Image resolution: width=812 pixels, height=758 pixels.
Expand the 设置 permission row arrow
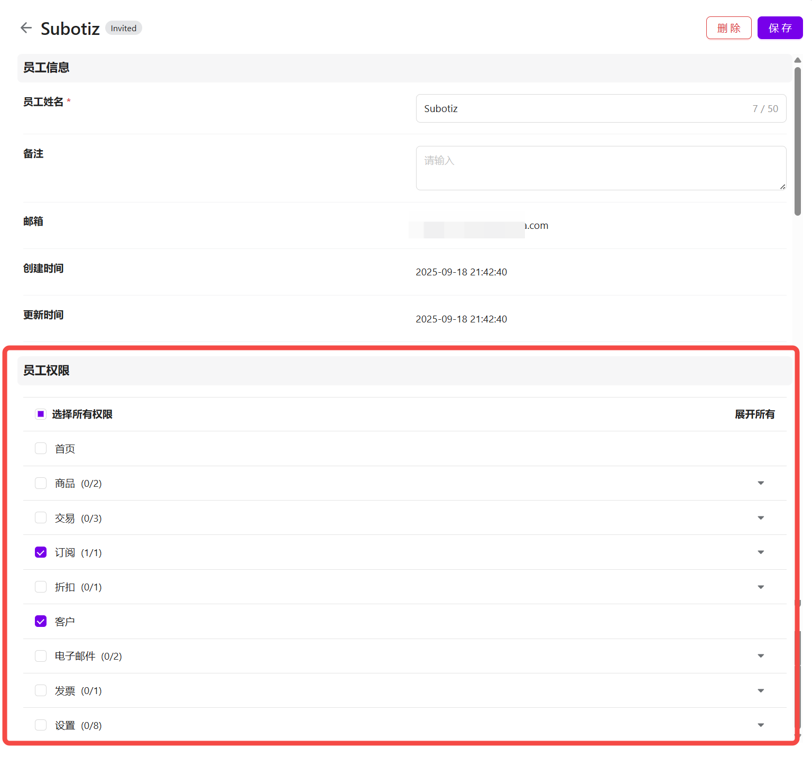coord(761,725)
